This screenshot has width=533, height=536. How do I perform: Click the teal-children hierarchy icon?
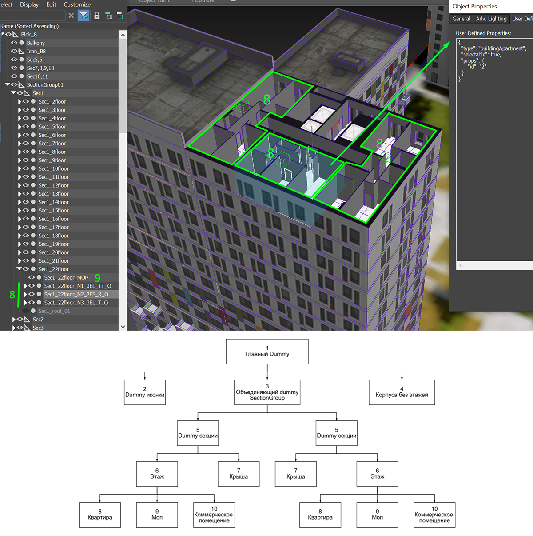pos(120,16)
